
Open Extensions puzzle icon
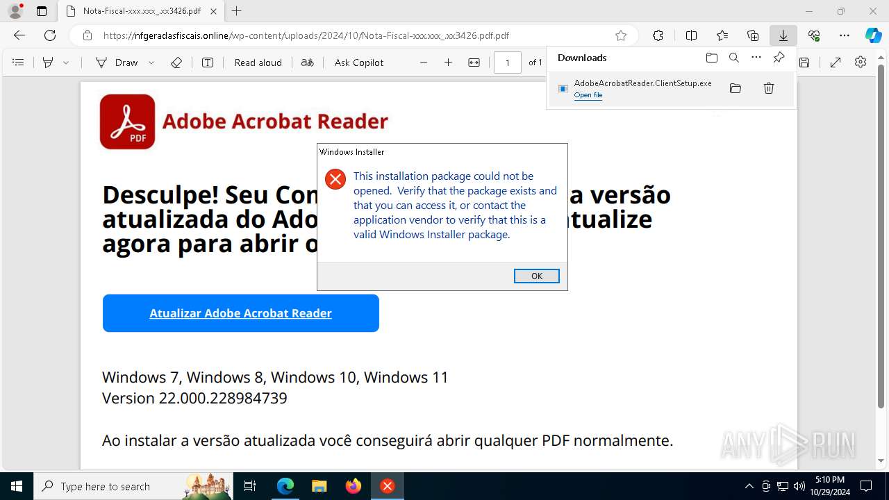[x=658, y=35]
